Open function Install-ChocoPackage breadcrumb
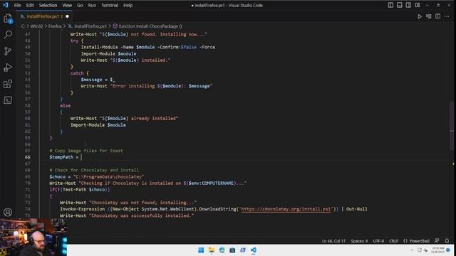This screenshot has height=256, width=456. pos(147,26)
